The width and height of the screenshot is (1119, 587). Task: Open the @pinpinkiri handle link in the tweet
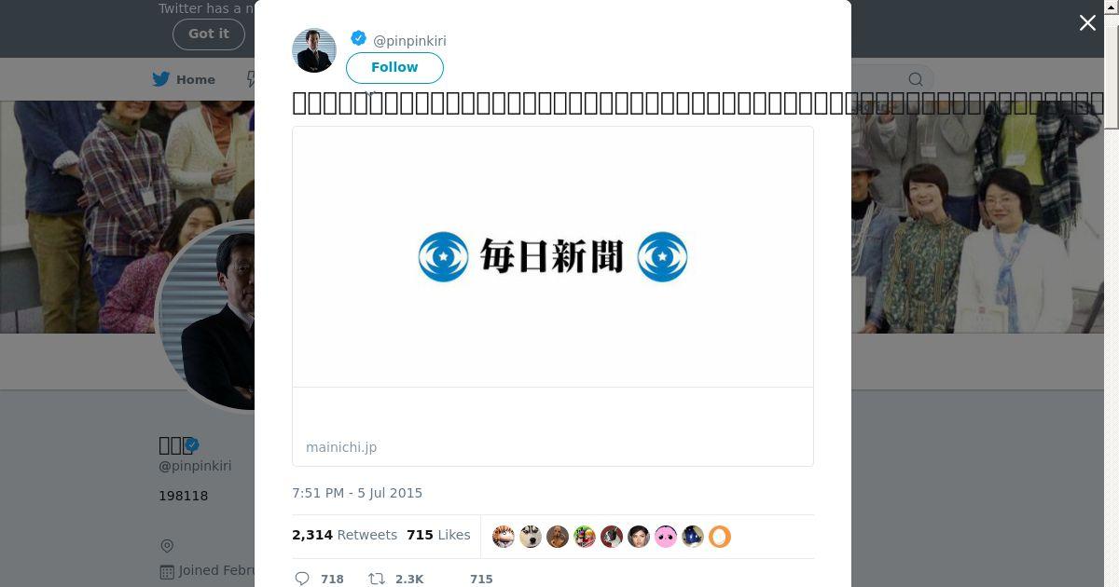pyautogui.click(x=409, y=41)
